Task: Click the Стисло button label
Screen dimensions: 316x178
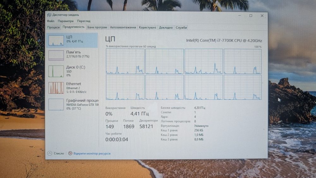Action: point(59,153)
